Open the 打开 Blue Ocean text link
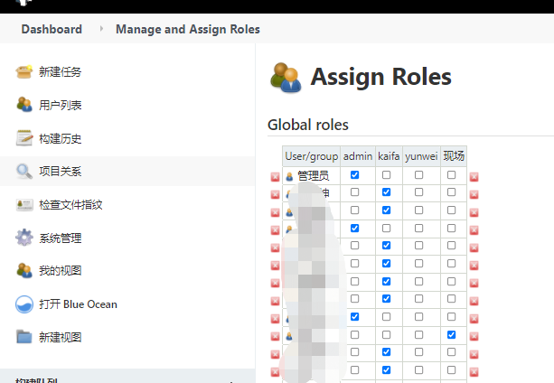The width and height of the screenshot is (554, 383). [78, 304]
